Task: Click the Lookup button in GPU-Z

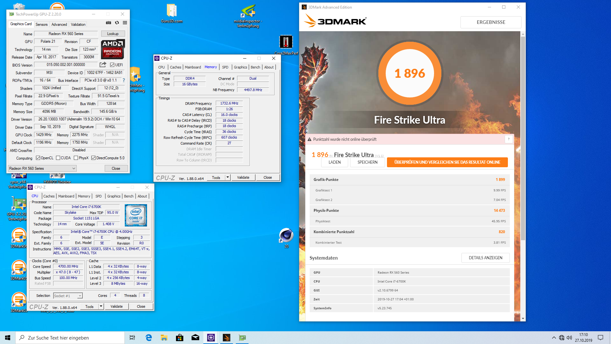Action: (113, 34)
